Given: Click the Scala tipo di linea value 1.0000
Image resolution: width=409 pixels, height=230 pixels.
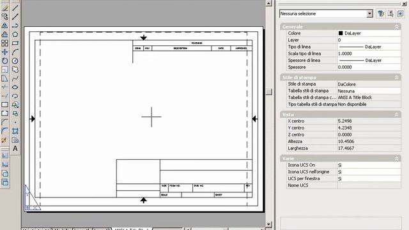Looking at the screenshot, I should click(x=369, y=54).
